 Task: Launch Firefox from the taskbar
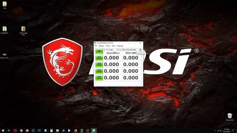(76, 130)
